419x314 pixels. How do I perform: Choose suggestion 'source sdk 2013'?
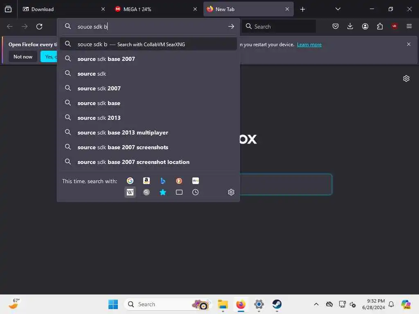tap(148, 118)
